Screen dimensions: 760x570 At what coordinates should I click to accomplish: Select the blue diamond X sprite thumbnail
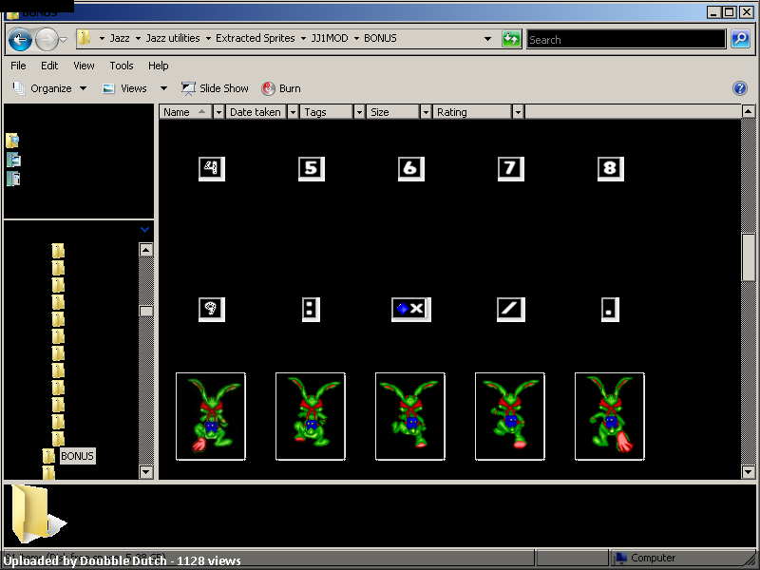[x=411, y=310]
